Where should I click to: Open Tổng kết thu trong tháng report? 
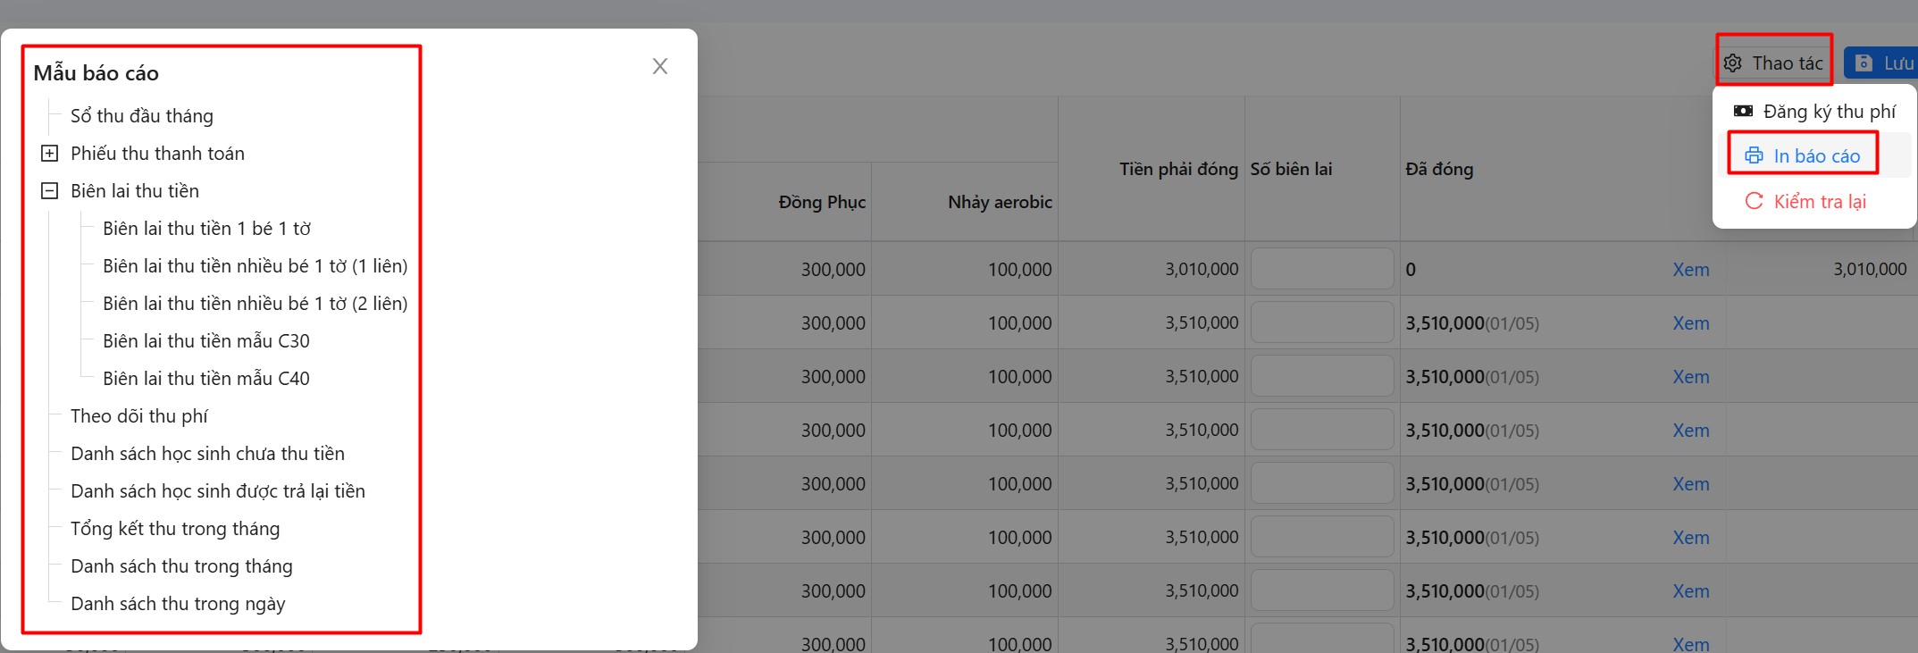175,529
